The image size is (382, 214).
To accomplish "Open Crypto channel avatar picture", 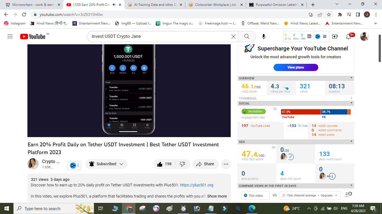I will pos(33,164).
